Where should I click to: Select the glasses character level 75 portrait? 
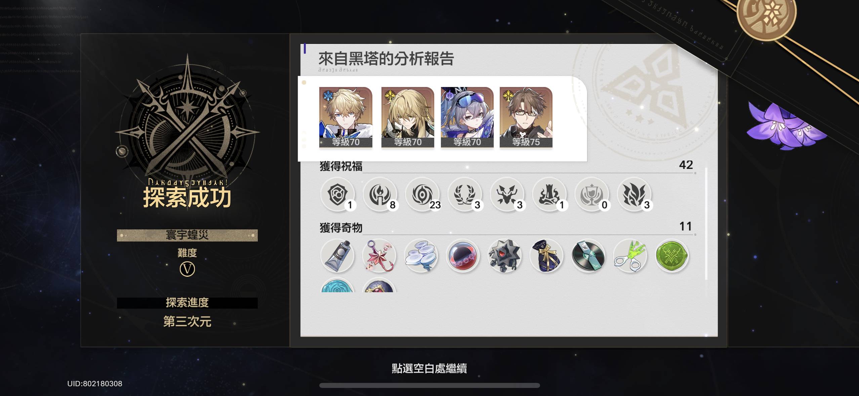click(526, 117)
